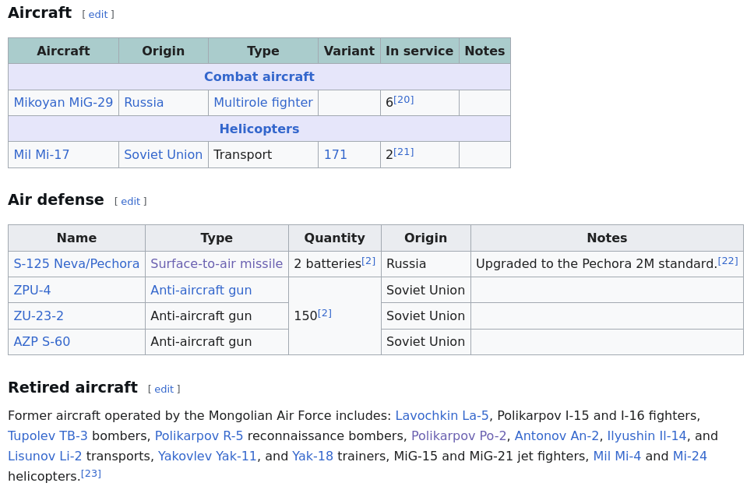754x497 pixels.
Task: Select the Air defense heading
Action: coord(56,199)
